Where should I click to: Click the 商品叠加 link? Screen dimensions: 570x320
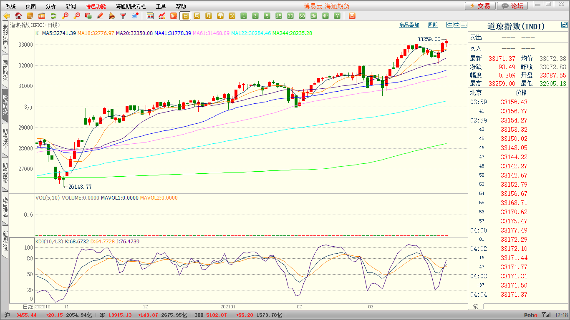click(x=409, y=25)
